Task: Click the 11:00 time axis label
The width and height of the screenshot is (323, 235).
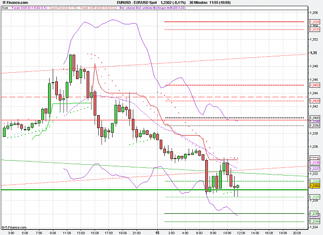Action: point(67,233)
